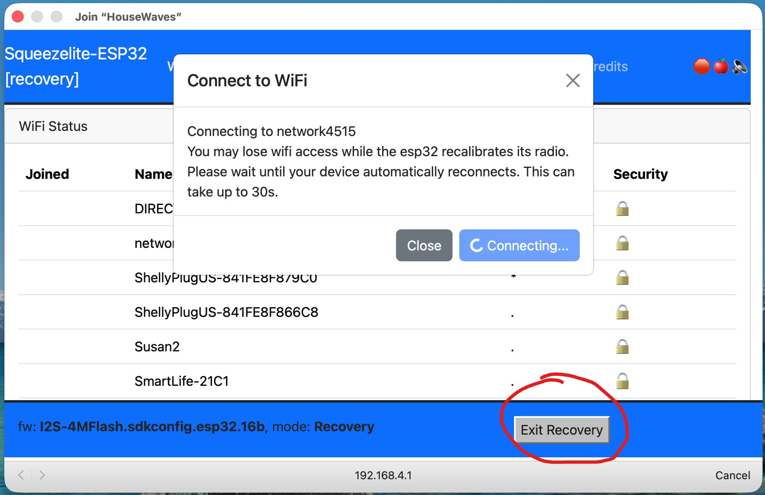Screen dimensions: 765x495
Task: Go forward with the right chevron arrow
Action: 42,475
